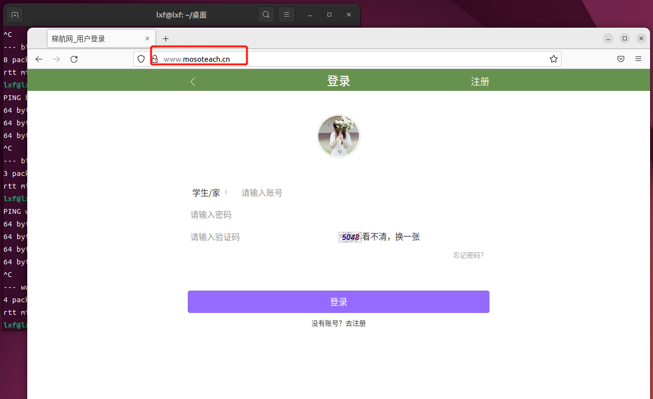This screenshot has width=653, height=399.
Task: Open a new browser tab
Action: tap(165, 38)
